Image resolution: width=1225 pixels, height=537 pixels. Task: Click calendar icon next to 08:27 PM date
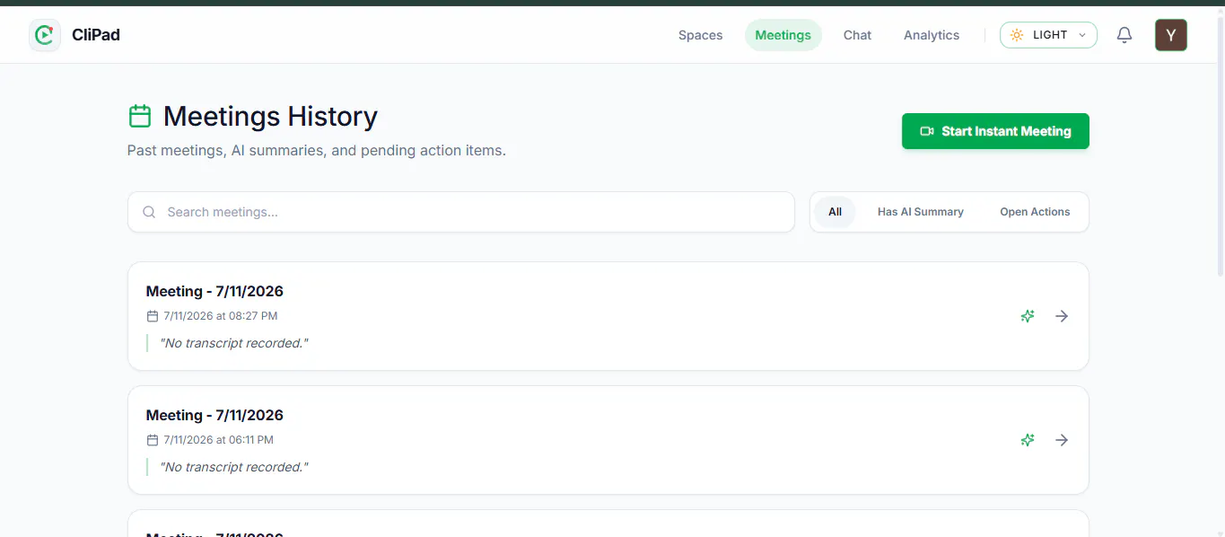coord(152,316)
